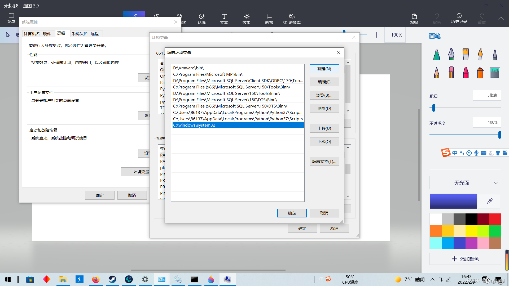The image size is (509, 286).
Task: Open the Text tool
Action: [x=224, y=19]
